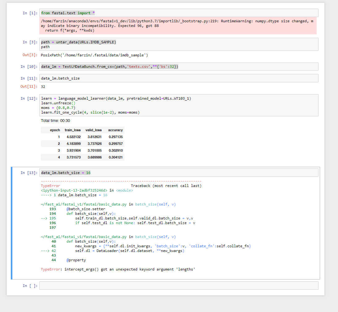Select epoch 4 row of the training table
The width and height of the screenshot is (338, 312).
[x=84, y=157]
